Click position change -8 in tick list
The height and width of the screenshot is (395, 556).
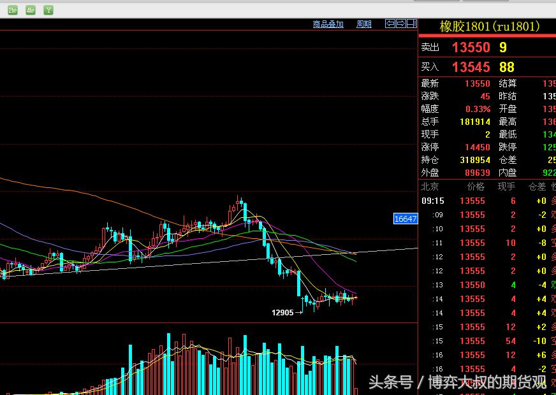541,243
